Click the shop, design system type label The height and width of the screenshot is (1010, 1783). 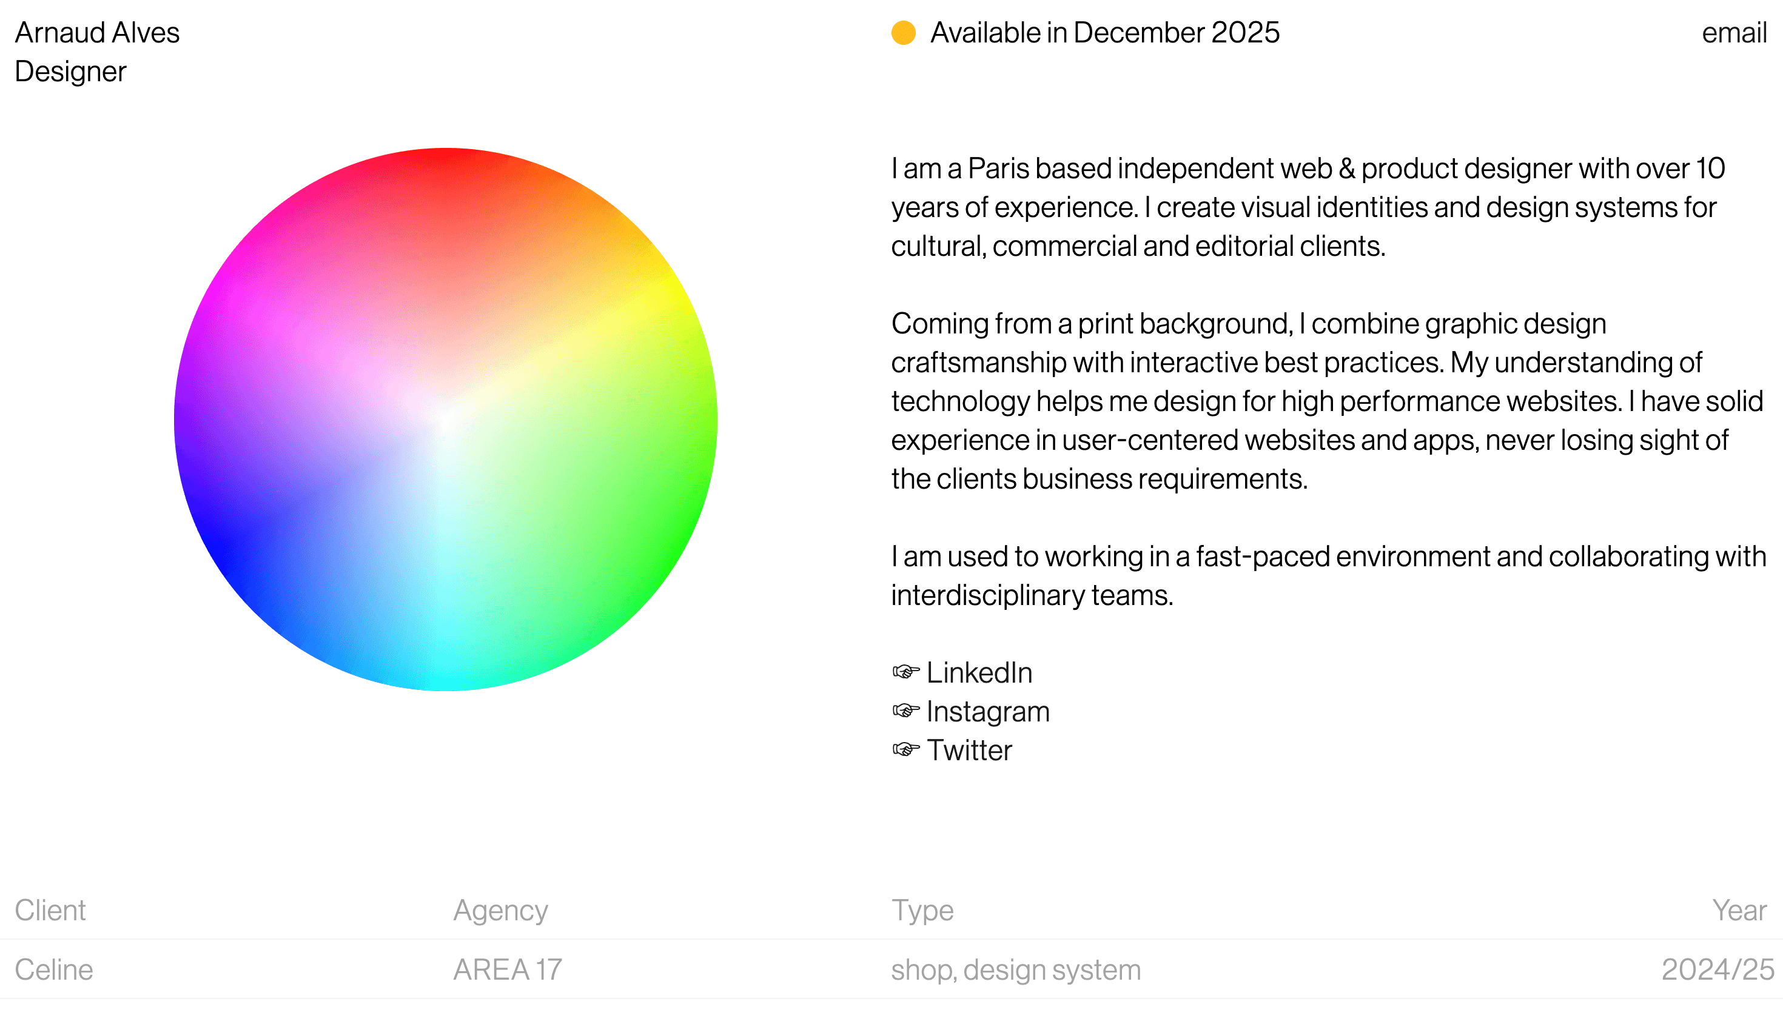click(x=1015, y=969)
